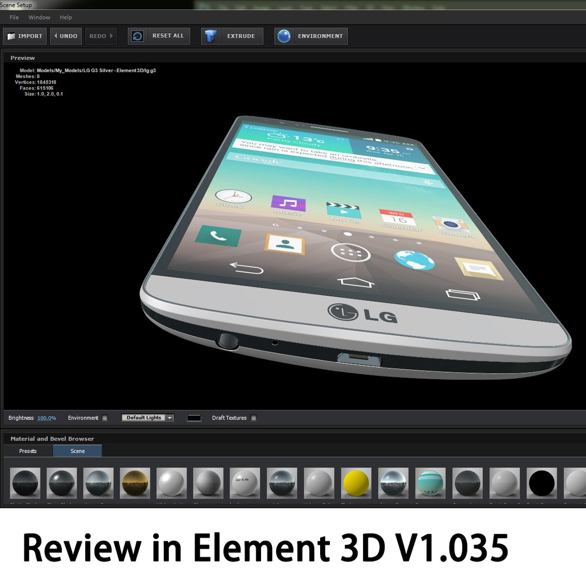This screenshot has width=586, height=586.
Task: Undo the last action
Action: (66, 36)
